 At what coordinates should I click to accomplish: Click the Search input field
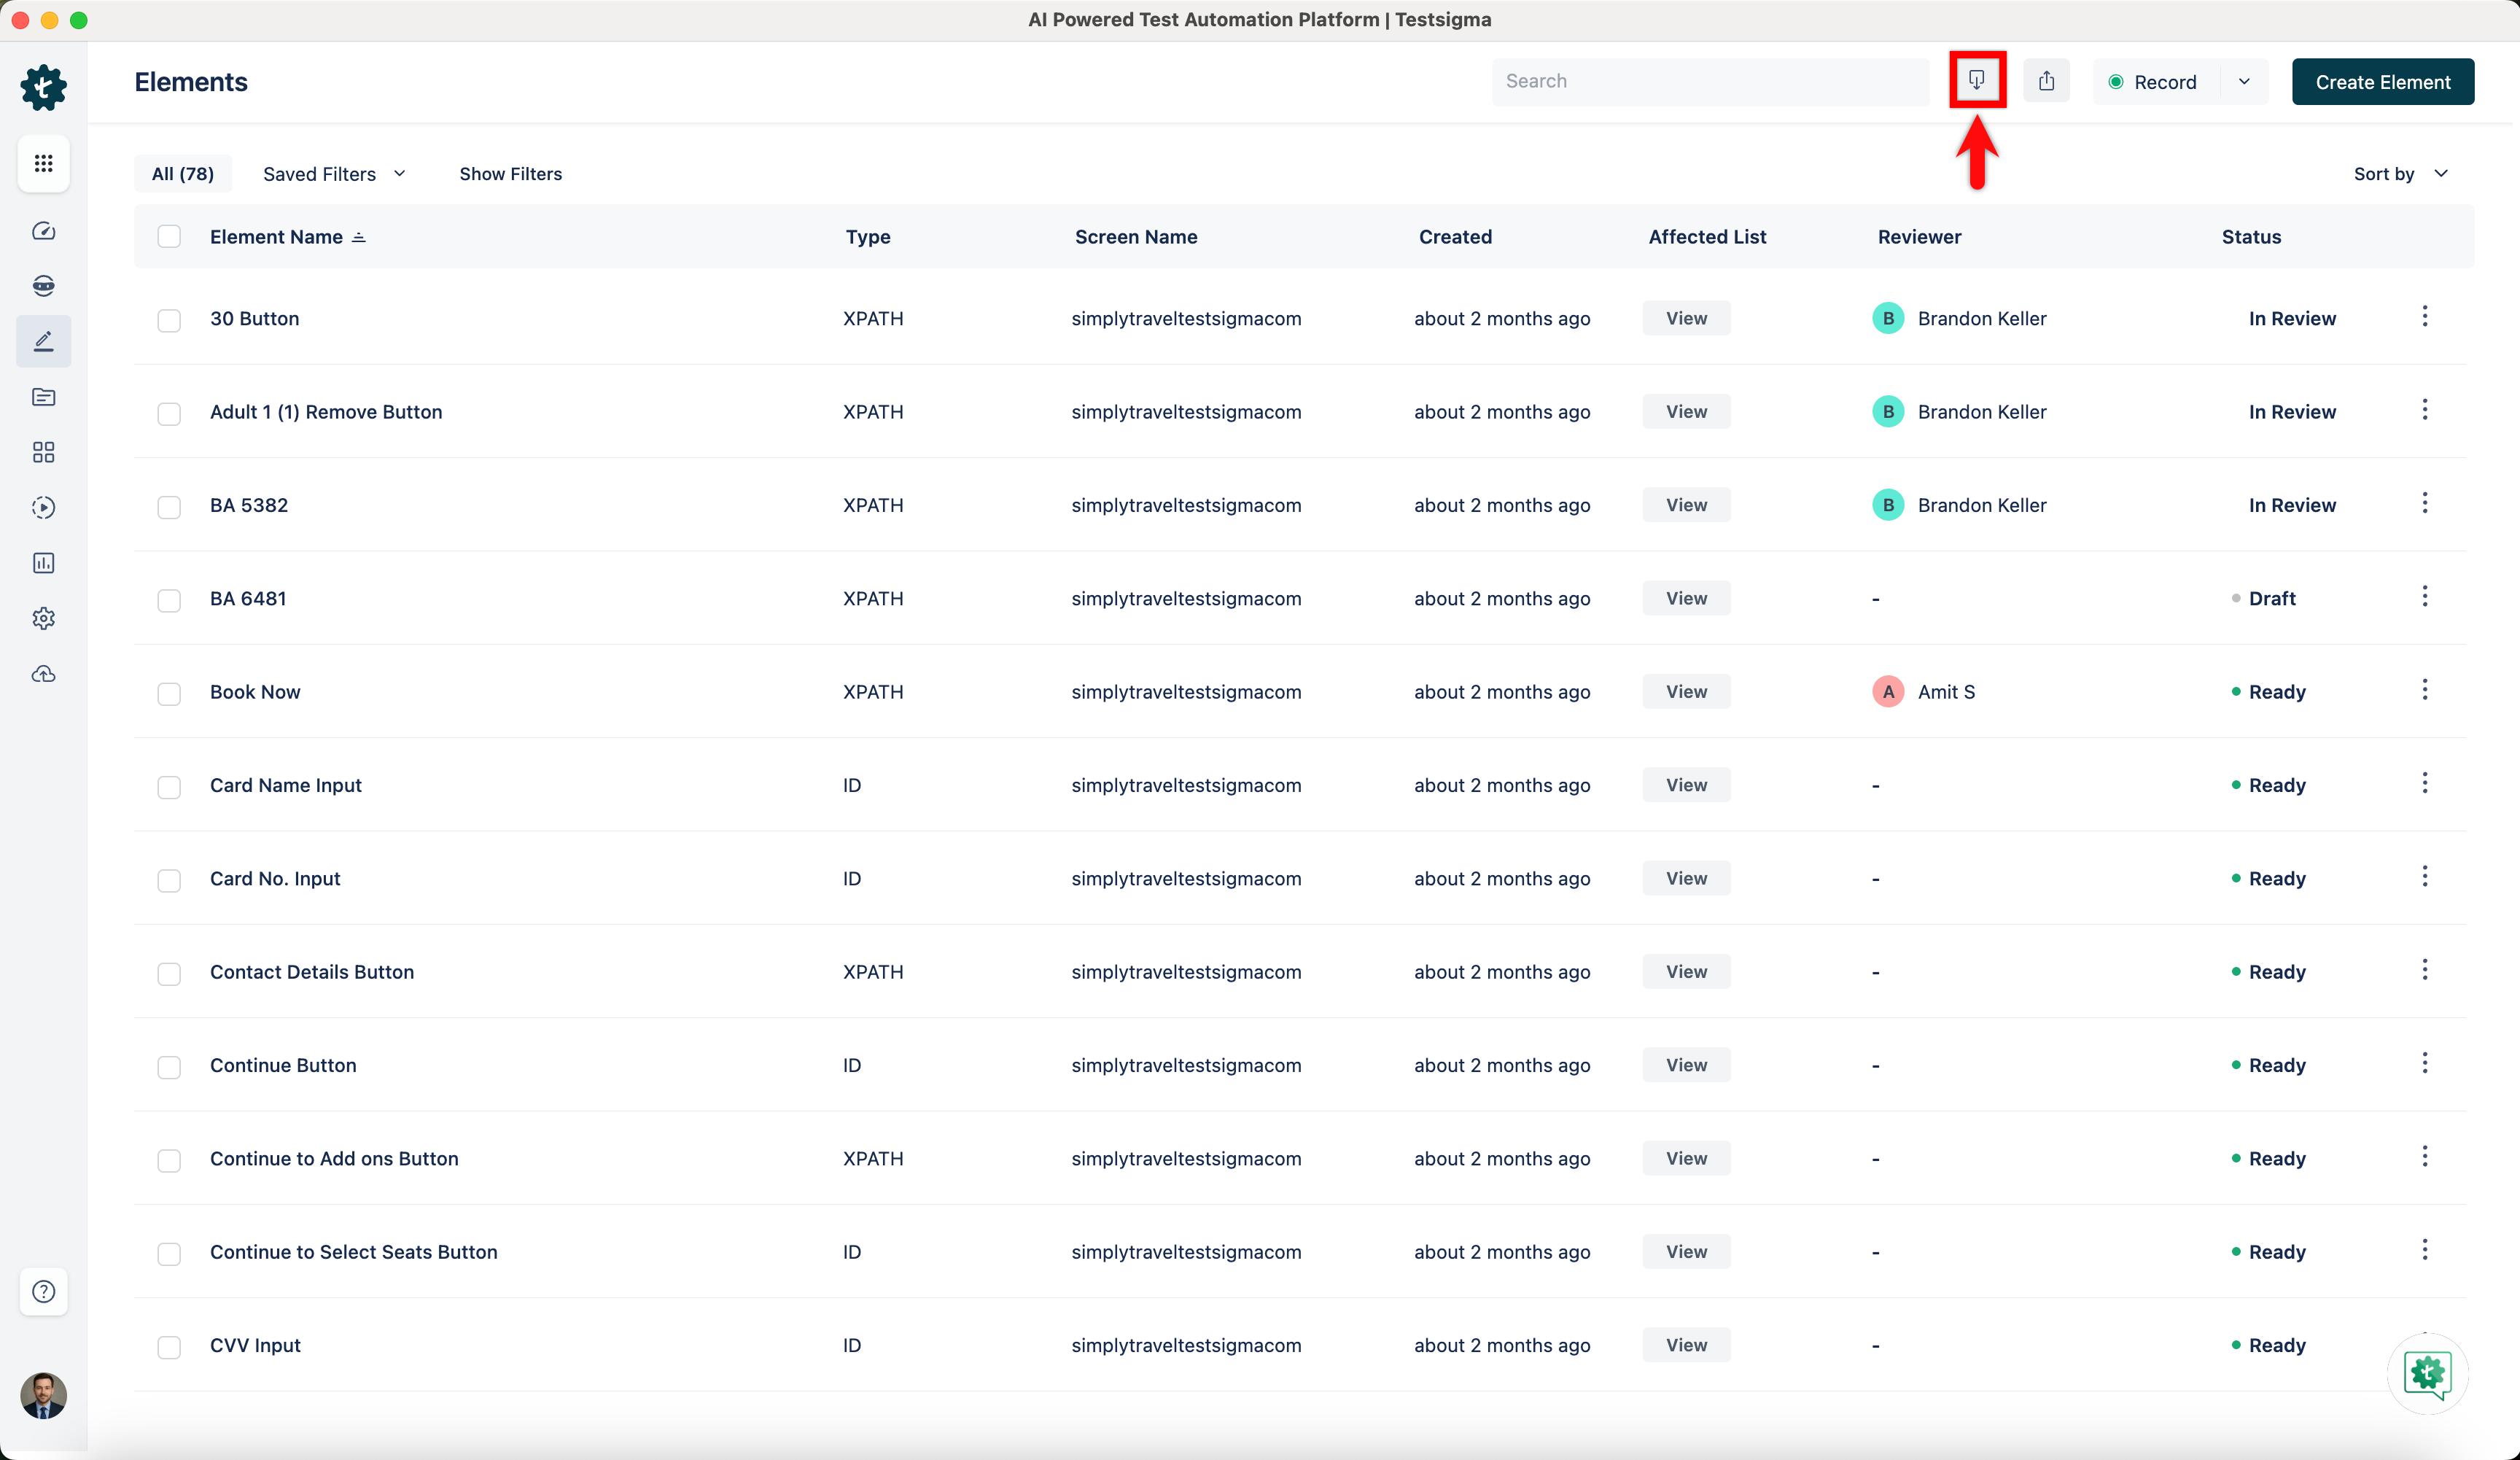click(1710, 81)
